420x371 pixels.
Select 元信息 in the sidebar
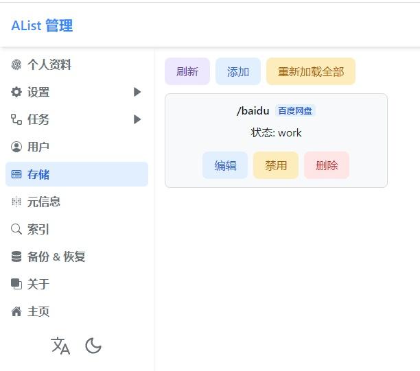77,202
